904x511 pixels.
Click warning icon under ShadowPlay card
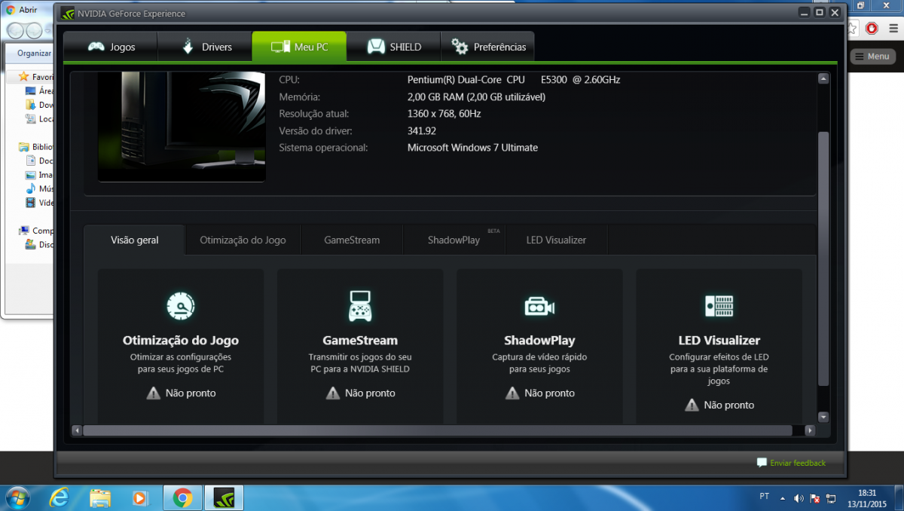512,393
